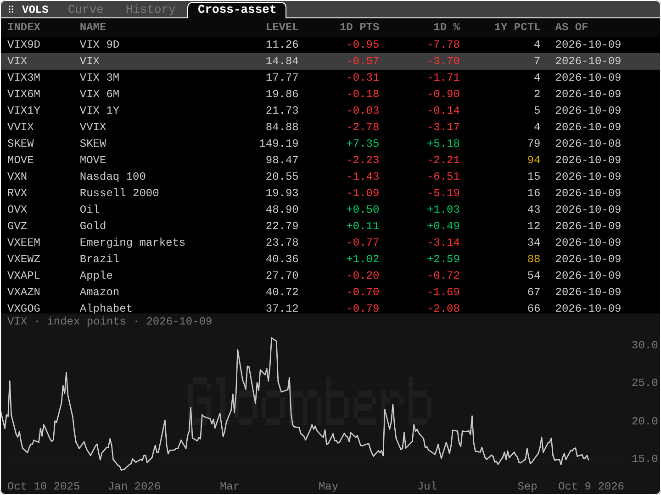Choose the VIX1Y ticker row
The image size is (661, 495).
(x=330, y=110)
